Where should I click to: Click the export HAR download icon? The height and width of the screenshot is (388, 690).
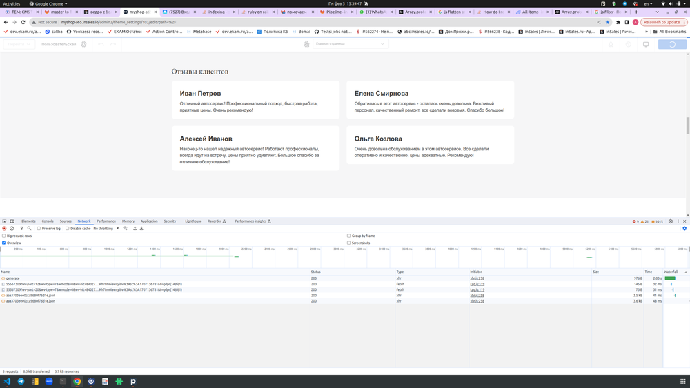tap(141, 228)
